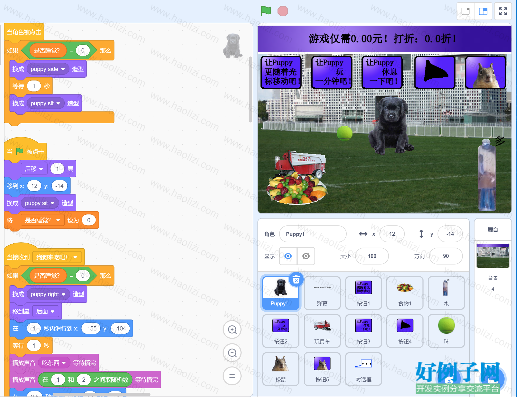Select the stage backdrop thumbnail
The image size is (517, 397).
tap(493, 256)
